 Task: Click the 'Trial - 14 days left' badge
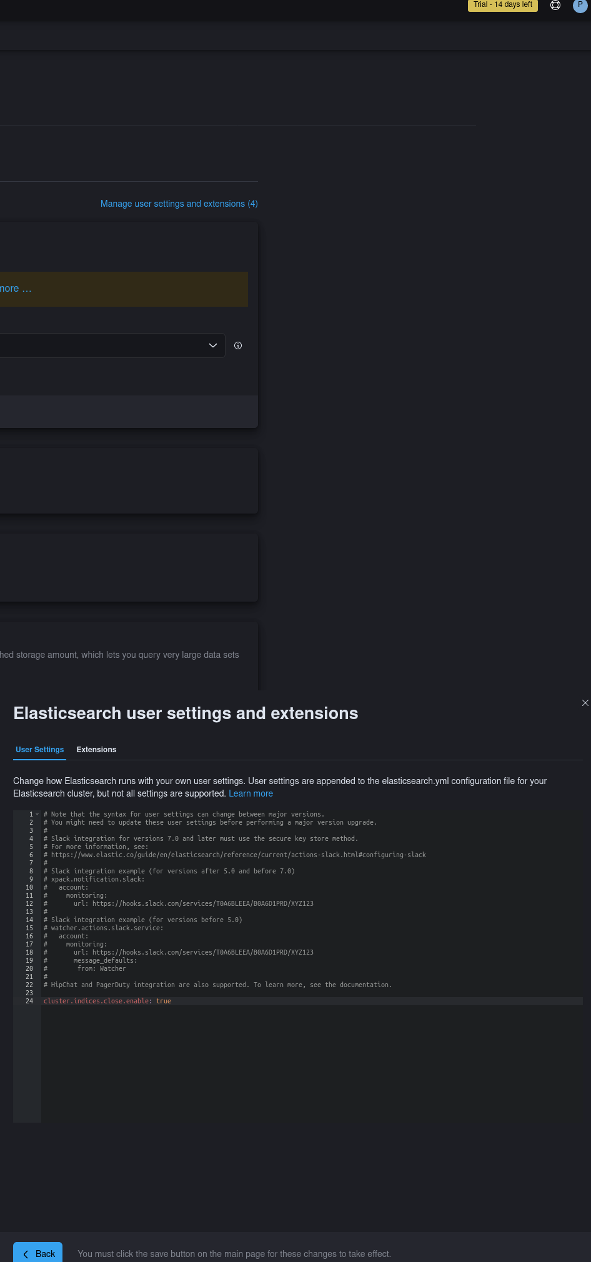coord(503,5)
